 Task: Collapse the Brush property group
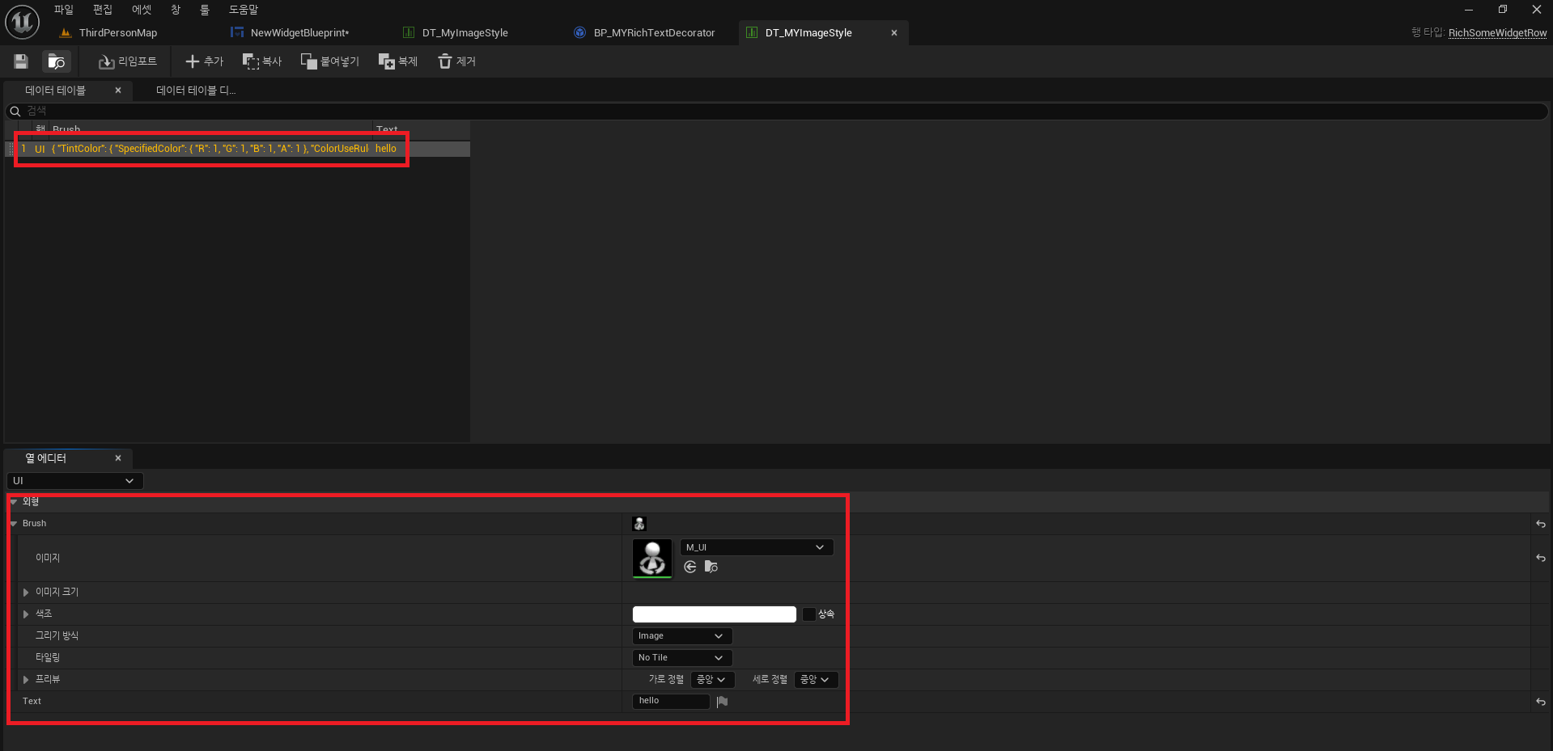click(14, 524)
